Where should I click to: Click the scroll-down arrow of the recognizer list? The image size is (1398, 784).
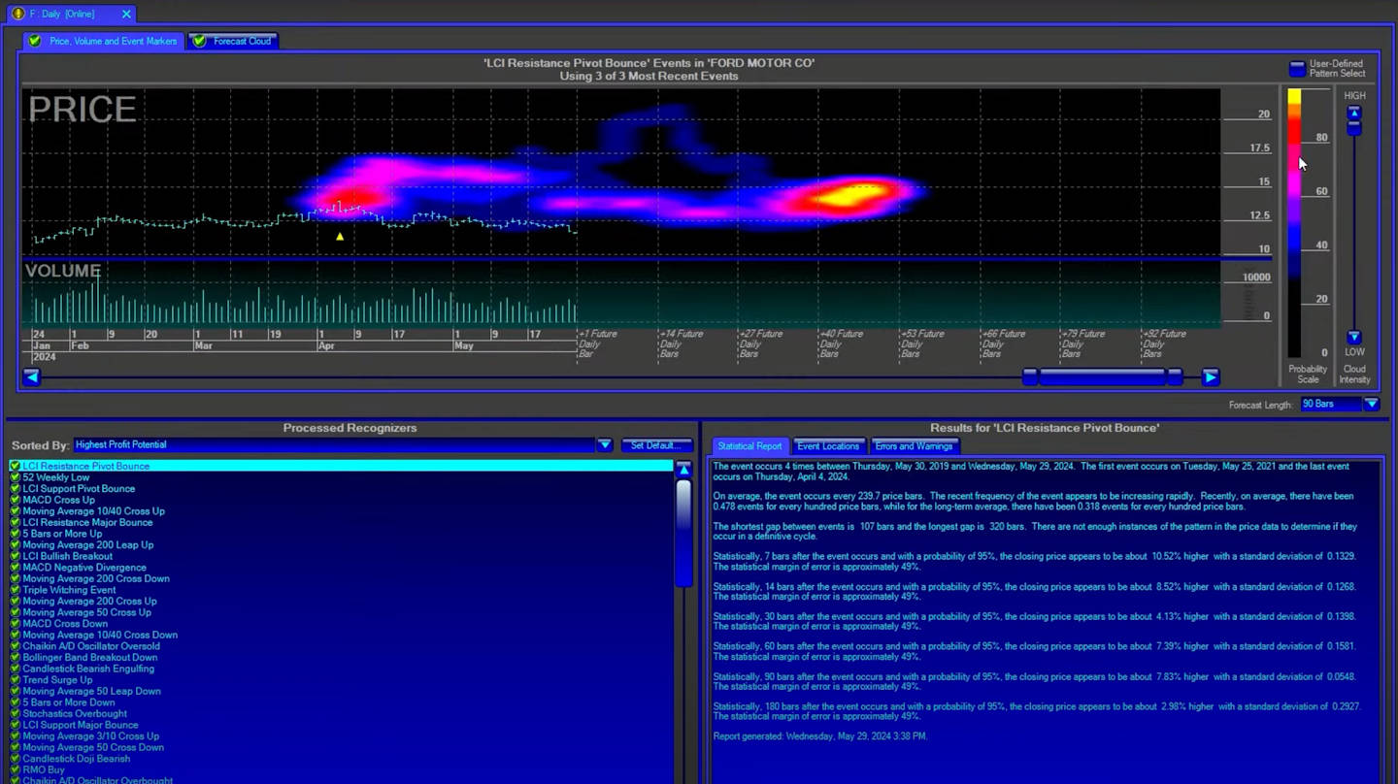pyautogui.click(x=683, y=776)
